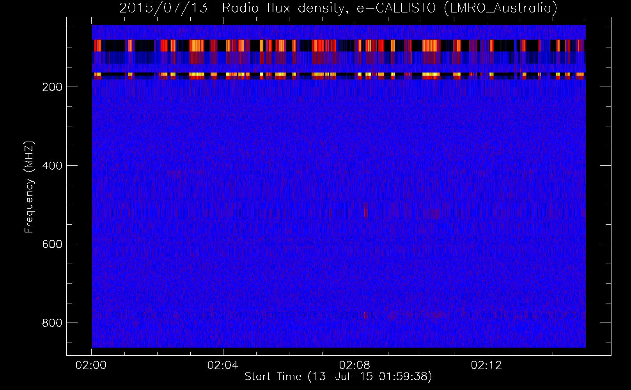Click the "Frequency (MHZ)" axis label
The image size is (631, 390).
pyautogui.click(x=29, y=187)
